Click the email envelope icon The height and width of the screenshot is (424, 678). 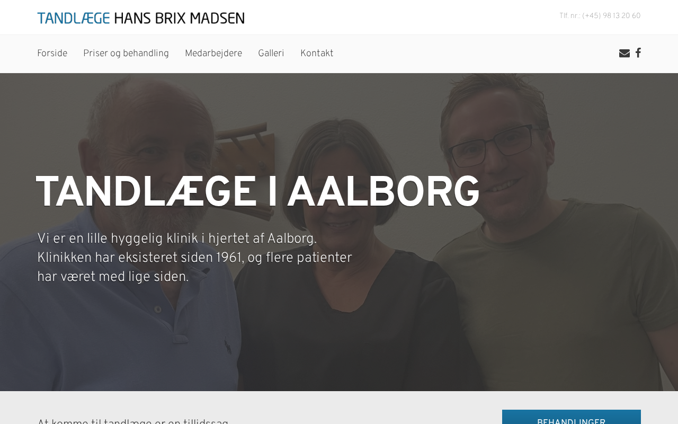click(625, 53)
